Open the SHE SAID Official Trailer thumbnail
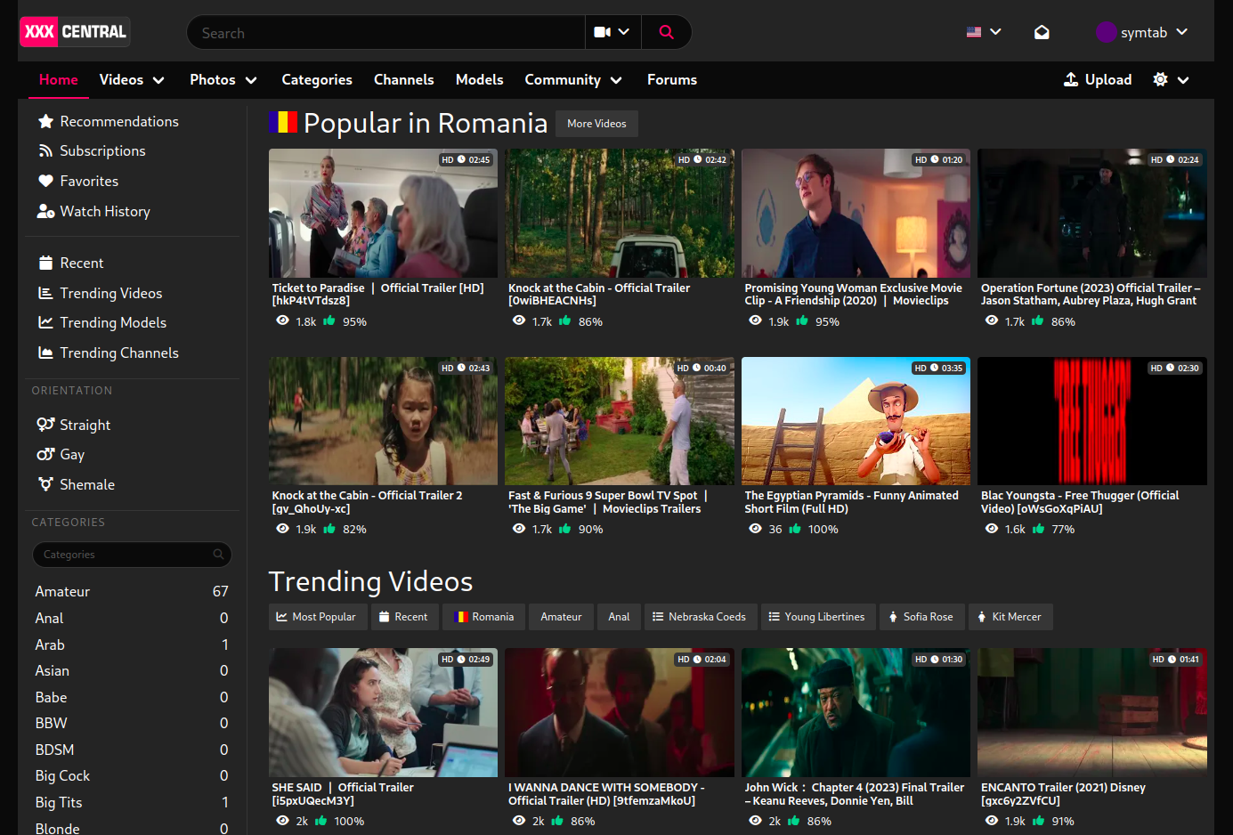The width and height of the screenshot is (1233, 835). pos(383,712)
